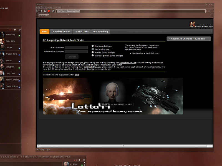Go back with the browser back arrow
Screen dimensions: 222x166
[37, 11]
